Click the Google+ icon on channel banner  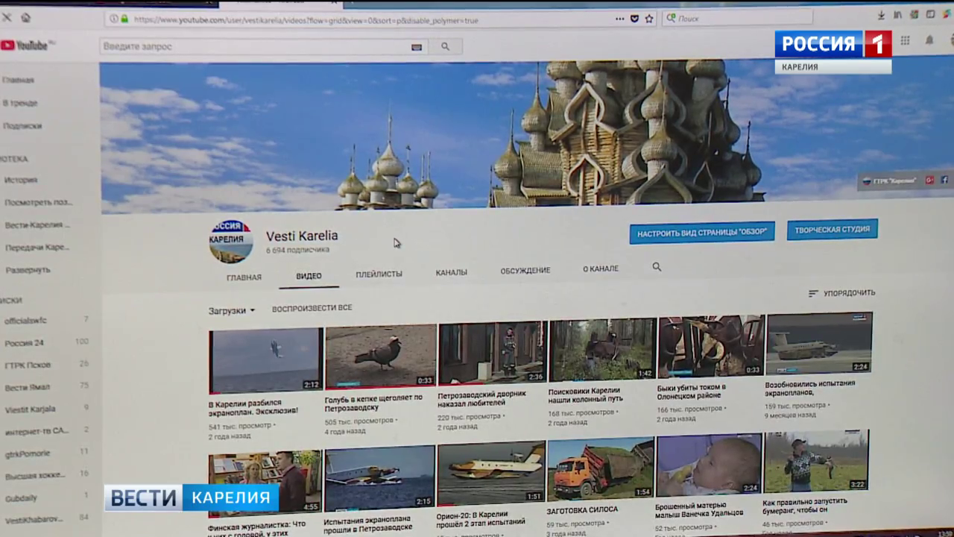pyautogui.click(x=929, y=180)
